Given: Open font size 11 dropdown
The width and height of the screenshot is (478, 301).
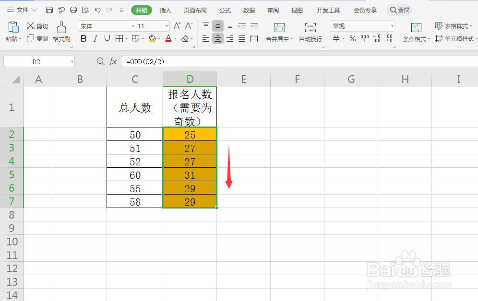Looking at the screenshot, I should [x=167, y=26].
